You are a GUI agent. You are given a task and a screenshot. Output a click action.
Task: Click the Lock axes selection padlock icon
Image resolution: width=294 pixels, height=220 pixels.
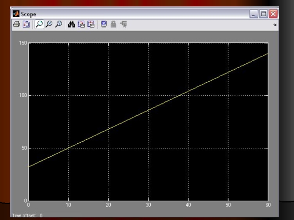[x=114, y=24]
